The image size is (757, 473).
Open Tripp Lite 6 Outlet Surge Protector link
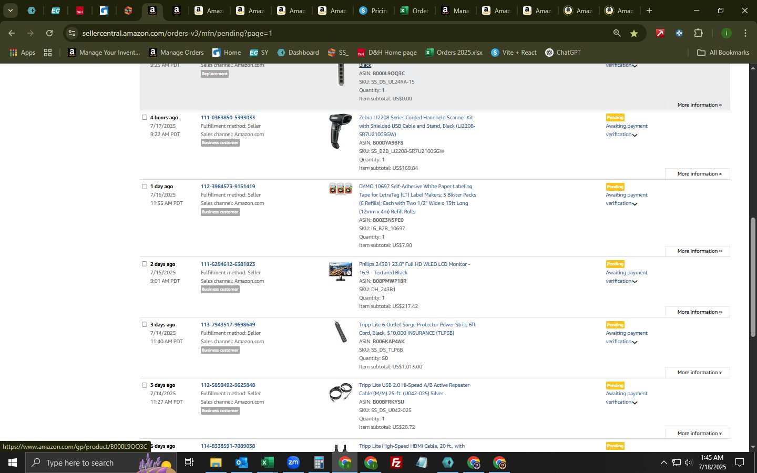[x=417, y=328]
